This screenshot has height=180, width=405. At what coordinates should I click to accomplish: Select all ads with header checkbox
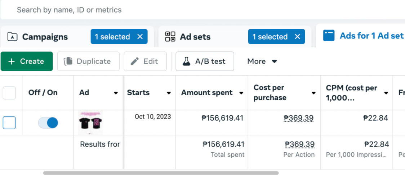pyautogui.click(x=9, y=93)
